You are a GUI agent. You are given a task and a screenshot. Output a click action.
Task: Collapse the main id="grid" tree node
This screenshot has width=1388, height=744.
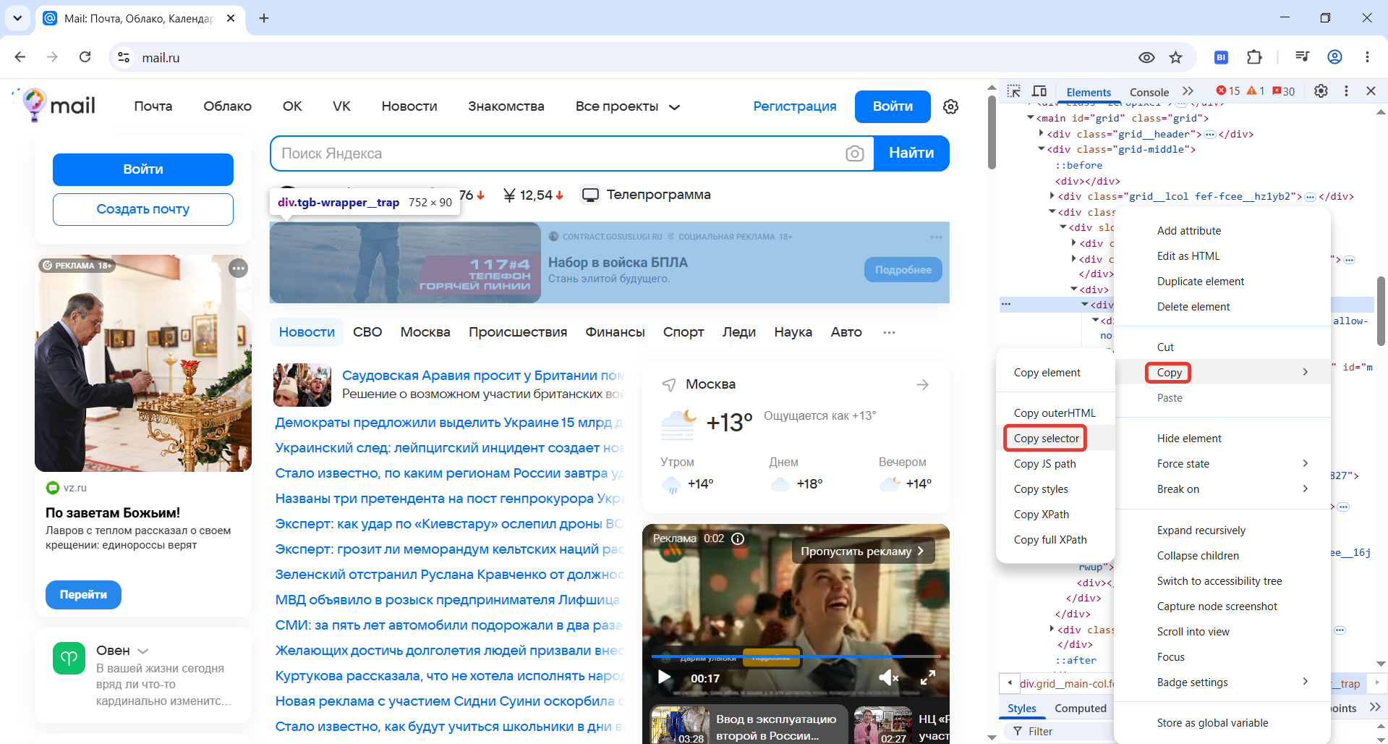pos(1030,117)
